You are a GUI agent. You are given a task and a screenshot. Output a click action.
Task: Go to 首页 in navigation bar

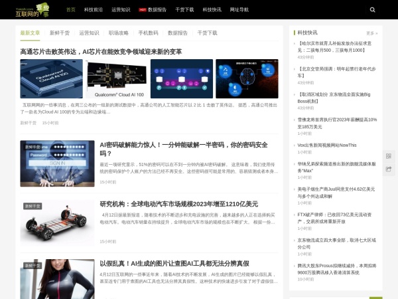pyautogui.click(x=71, y=10)
